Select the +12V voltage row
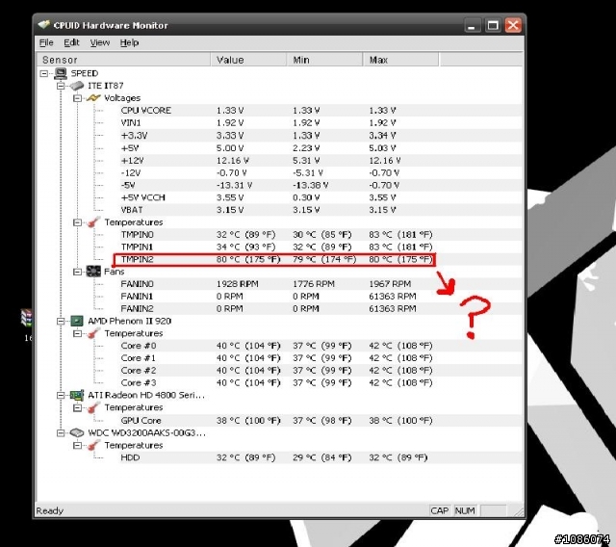 click(321, 160)
